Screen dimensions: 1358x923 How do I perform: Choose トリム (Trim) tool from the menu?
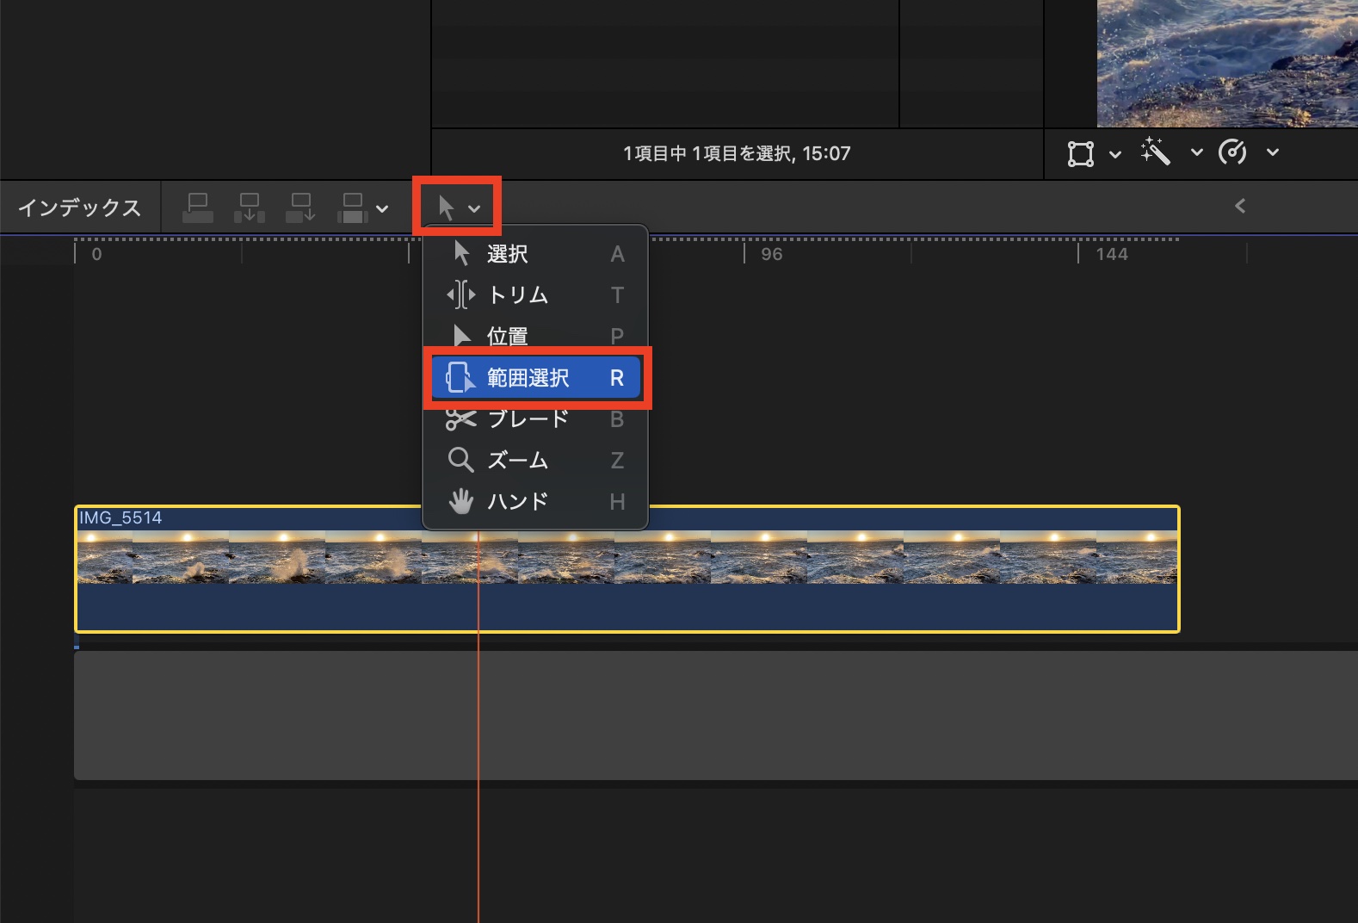pyautogui.click(x=534, y=295)
